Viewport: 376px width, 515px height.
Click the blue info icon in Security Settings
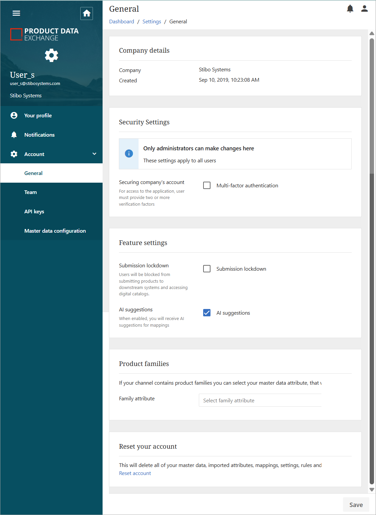click(129, 153)
